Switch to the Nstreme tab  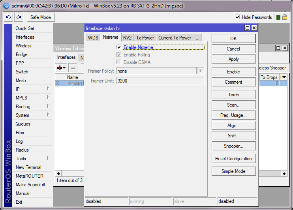pos(111,37)
